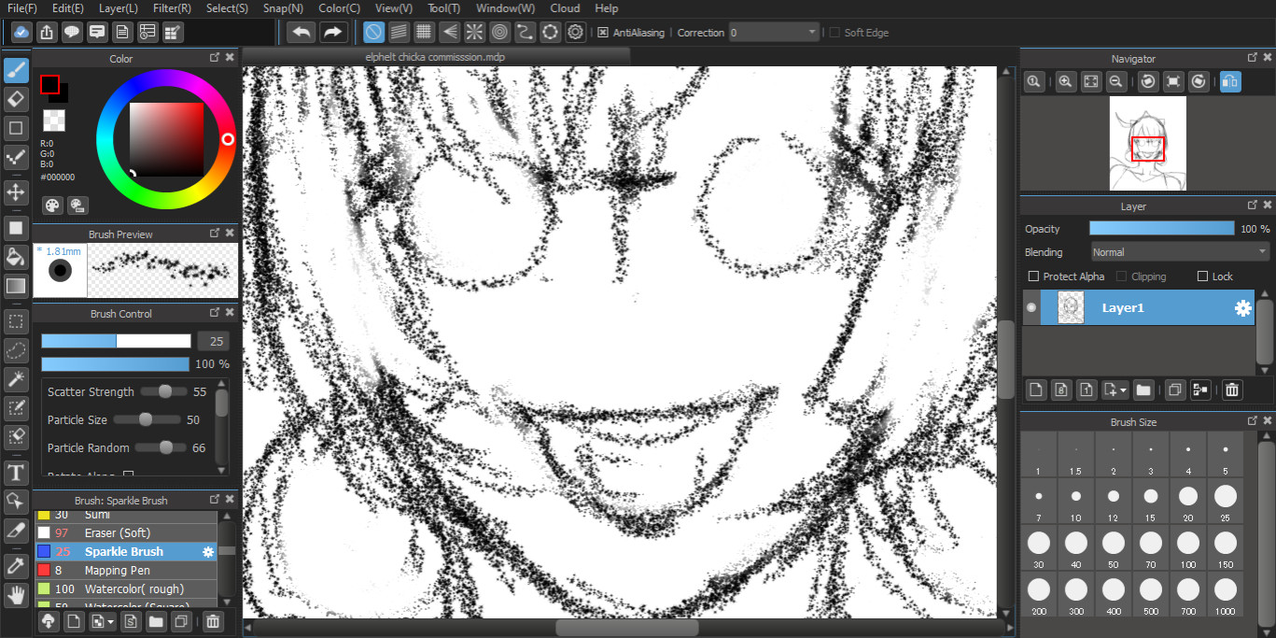This screenshot has width=1276, height=638.
Task: Select the Text tool
Action: pos(16,473)
